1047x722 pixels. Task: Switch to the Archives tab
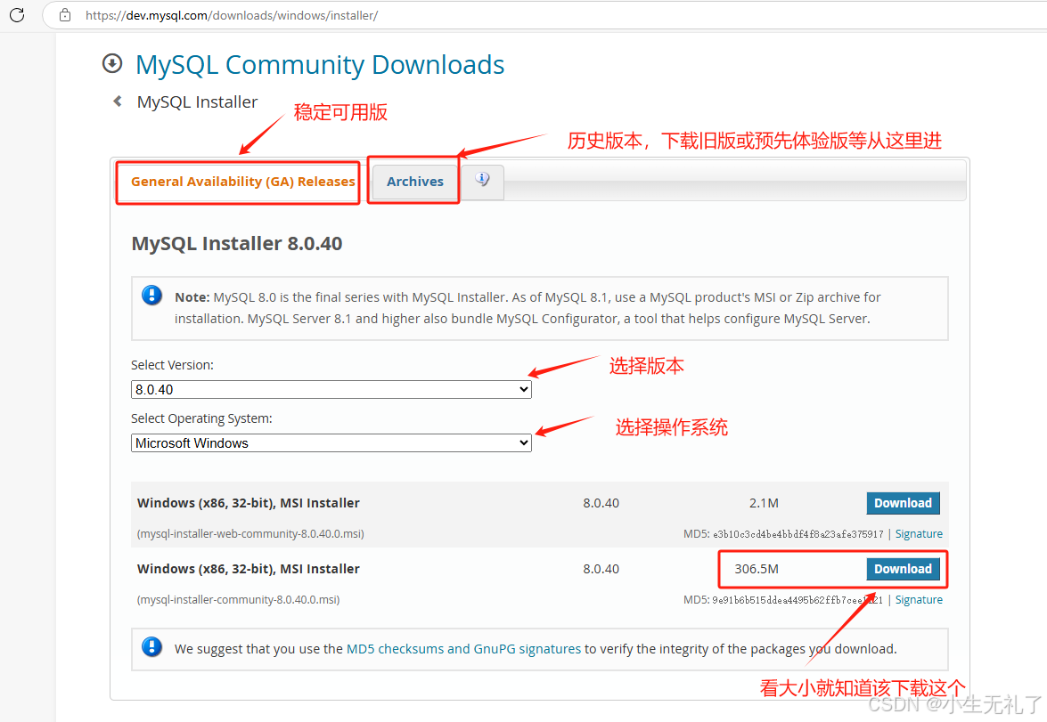click(414, 182)
